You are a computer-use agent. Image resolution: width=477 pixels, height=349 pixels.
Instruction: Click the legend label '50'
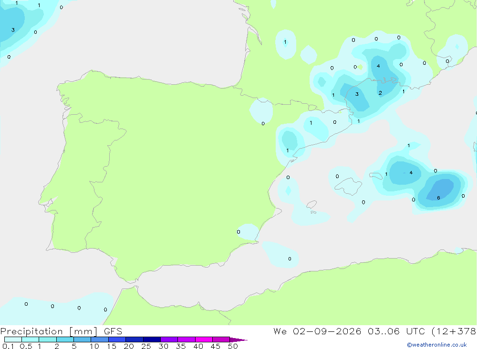point(233,346)
